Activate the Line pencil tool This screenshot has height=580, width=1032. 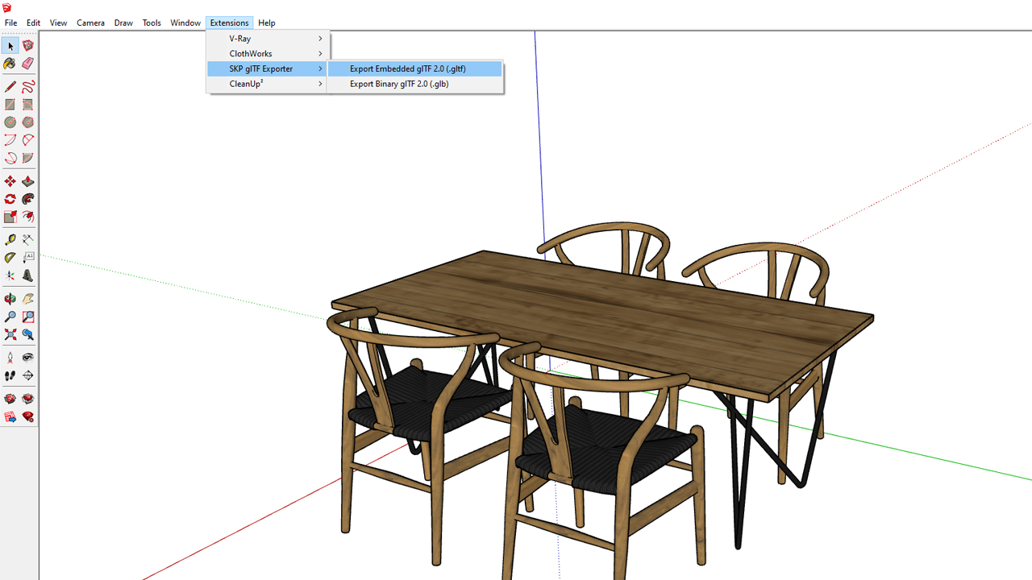(10, 87)
